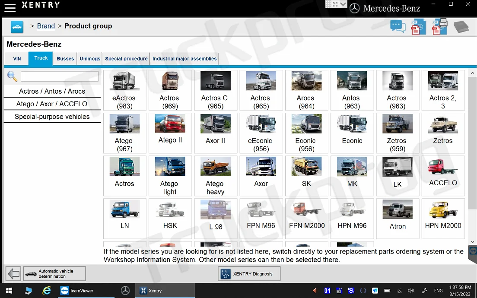The width and height of the screenshot is (477, 298).
Task: Select the HPN M96 tile
Action: 352,219
